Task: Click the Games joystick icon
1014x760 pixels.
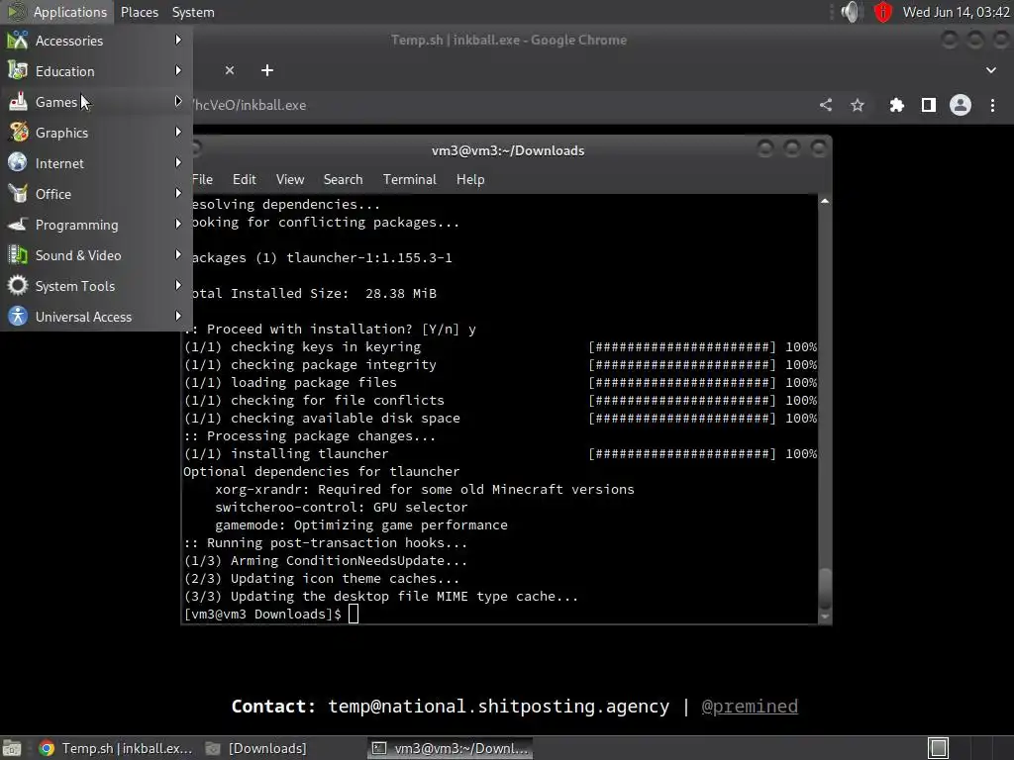Action: pyautogui.click(x=18, y=102)
